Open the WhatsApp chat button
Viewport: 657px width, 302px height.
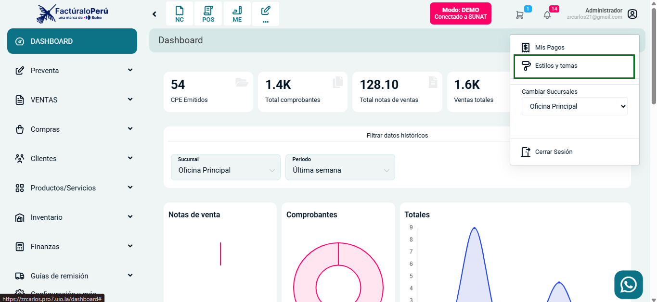pos(628,285)
